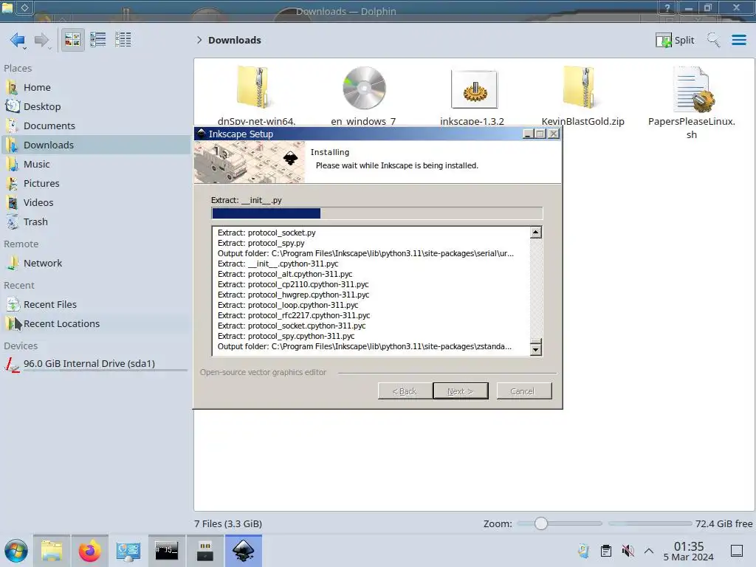Select the en_windows_7 disc image icon
This screenshot has width=756, height=567.
(364, 88)
